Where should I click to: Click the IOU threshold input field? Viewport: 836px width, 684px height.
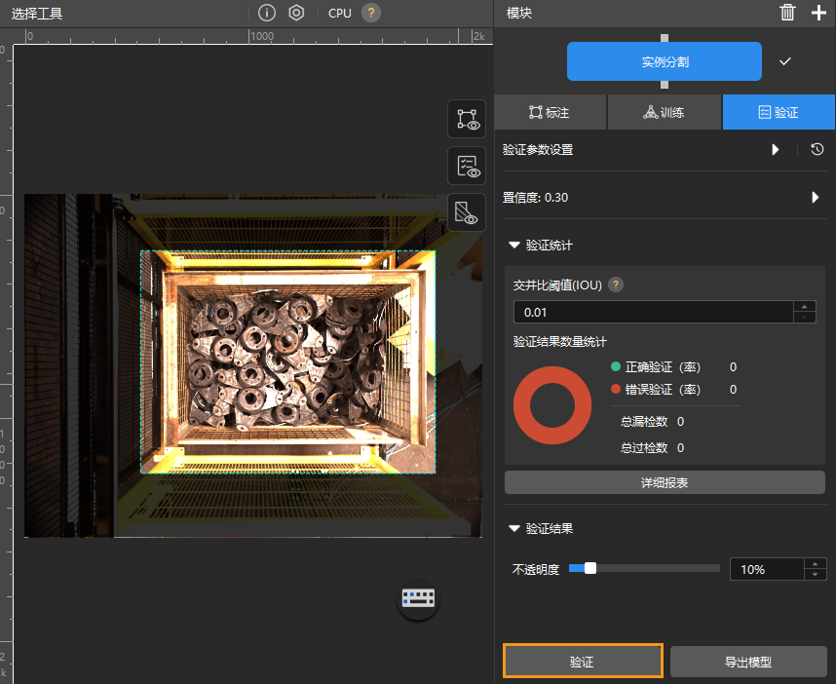[653, 312]
